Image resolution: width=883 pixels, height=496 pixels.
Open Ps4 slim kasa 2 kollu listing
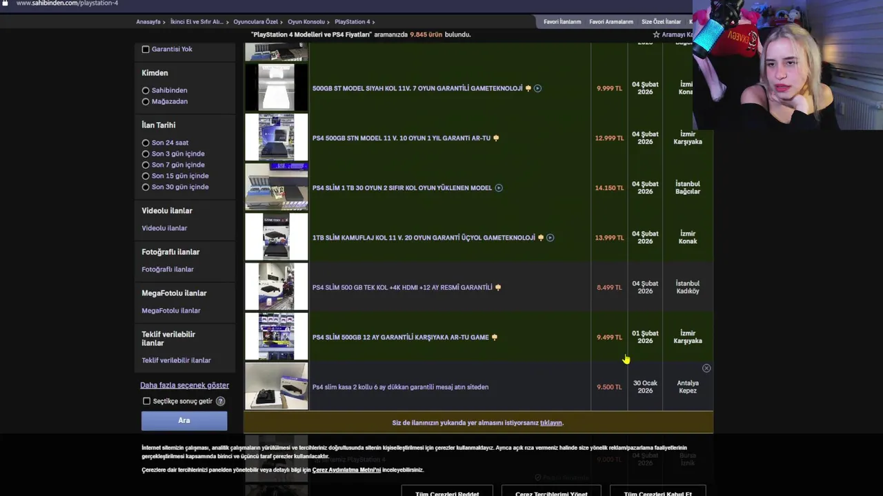(400, 387)
